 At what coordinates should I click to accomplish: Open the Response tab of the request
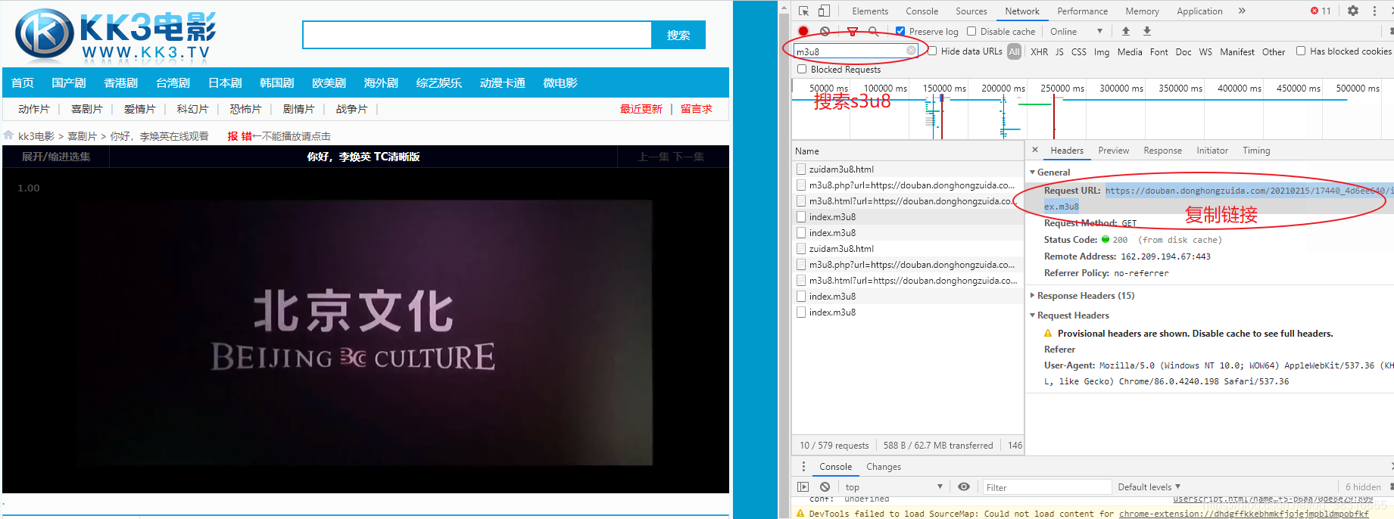[x=1163, y=150]
